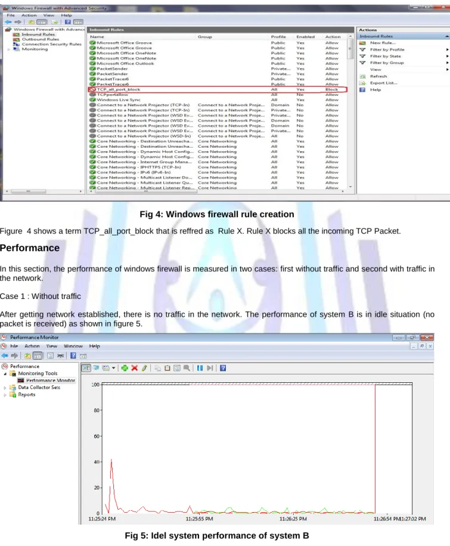Click the Forward arrow in the Firewall toolbar
450x546 pixels.
pos(18,21)
